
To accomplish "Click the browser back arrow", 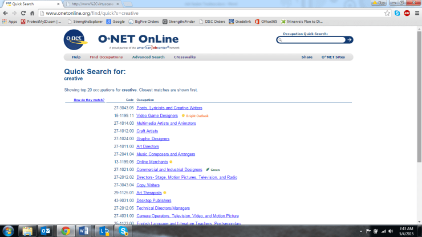I will click(x=5, y=13).
